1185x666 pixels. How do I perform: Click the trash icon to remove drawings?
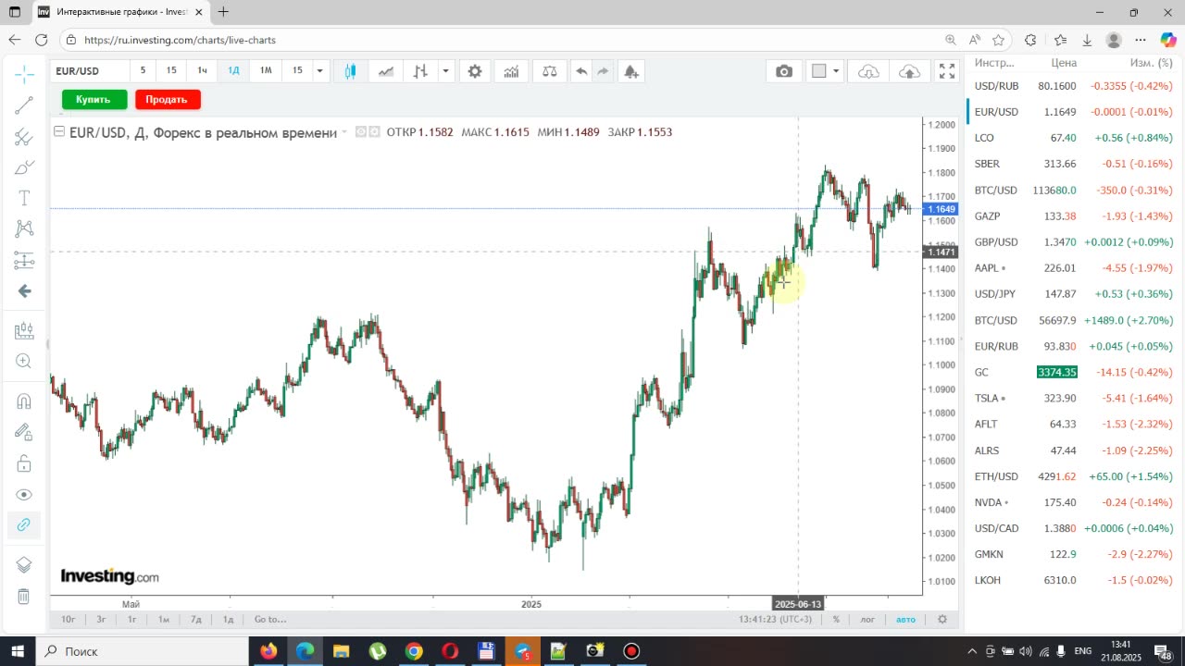[24, 597]
